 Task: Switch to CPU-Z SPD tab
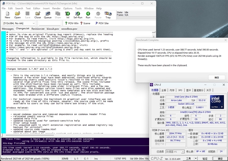point(180,90)
